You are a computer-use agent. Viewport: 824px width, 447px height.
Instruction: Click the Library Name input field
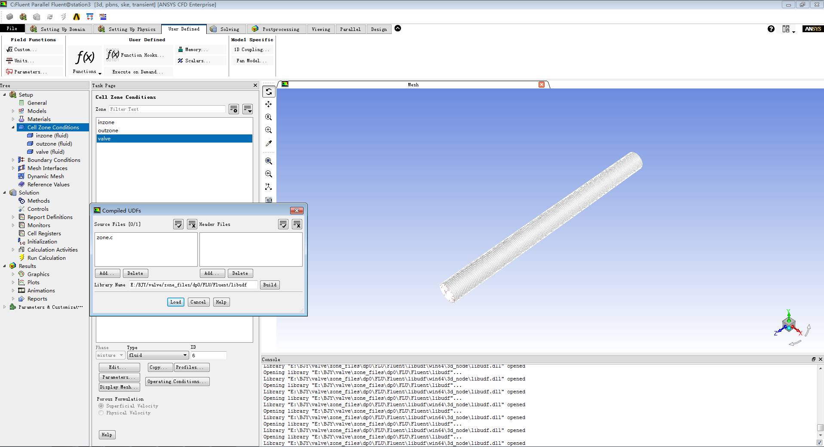point(193,285)
